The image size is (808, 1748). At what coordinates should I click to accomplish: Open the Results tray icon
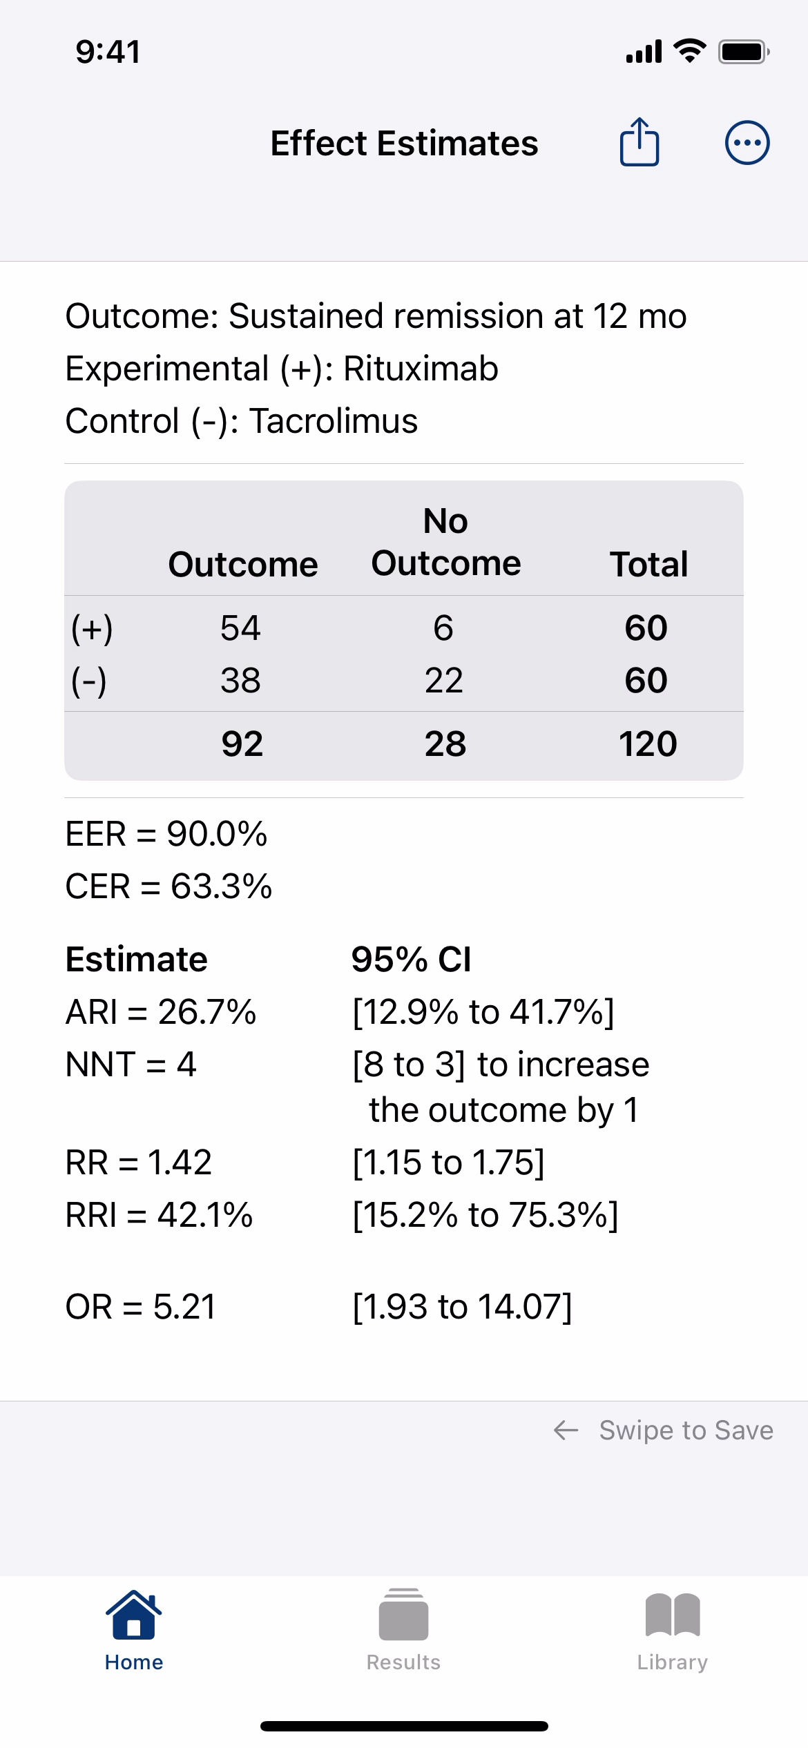point(403,1614)
